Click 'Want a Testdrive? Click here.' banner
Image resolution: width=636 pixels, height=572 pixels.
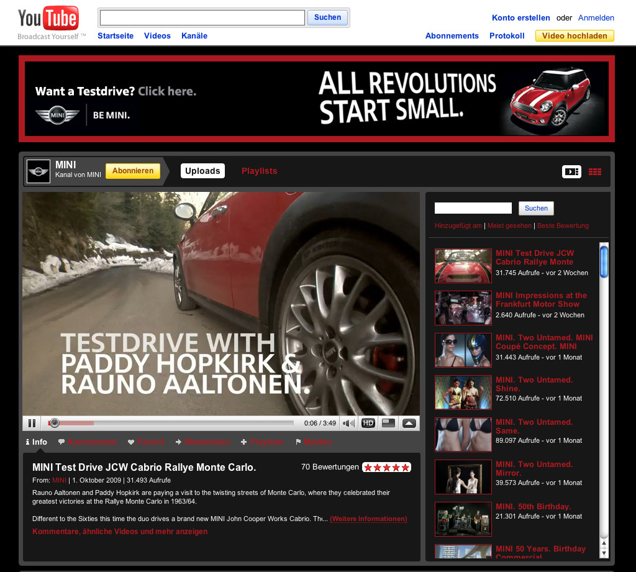click(116, 91)
